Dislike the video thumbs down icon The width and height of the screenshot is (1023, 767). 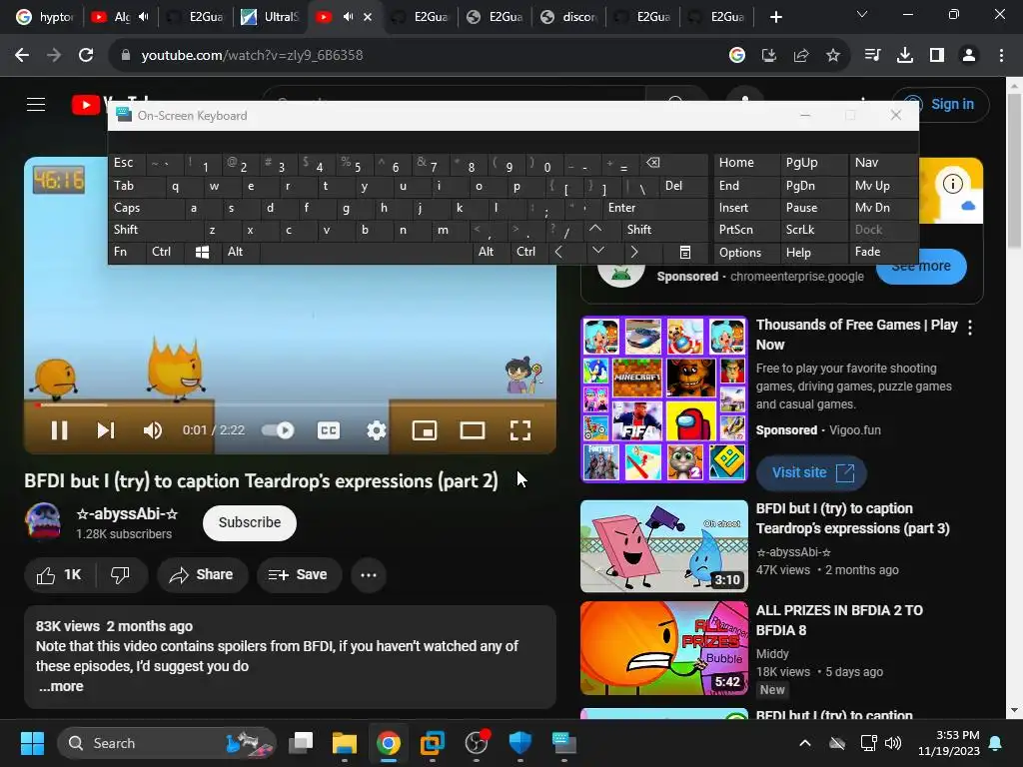coord(121,575)
